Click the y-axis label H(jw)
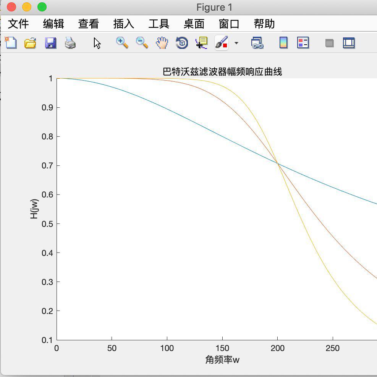The width and height of the screenshot is (377, 377). pyautogui.click(x=34, y=209)
